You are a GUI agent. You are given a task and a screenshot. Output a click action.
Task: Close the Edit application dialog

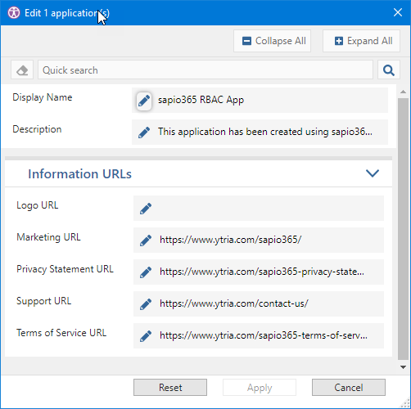coord(398,12)
